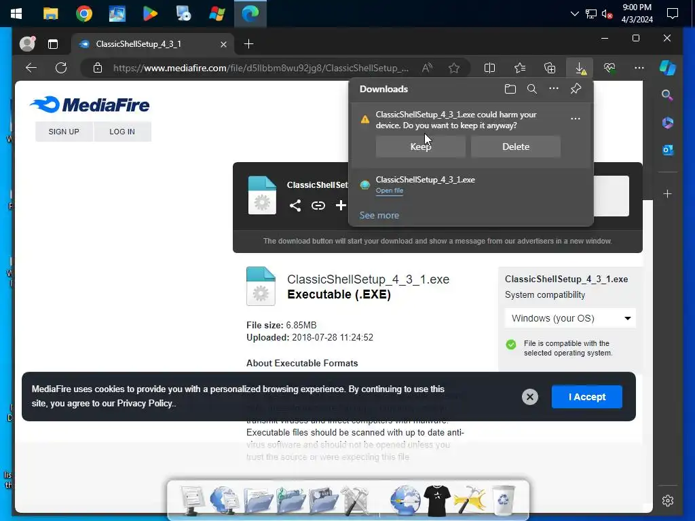Open Browser essentials heart icon

(609, 68)
